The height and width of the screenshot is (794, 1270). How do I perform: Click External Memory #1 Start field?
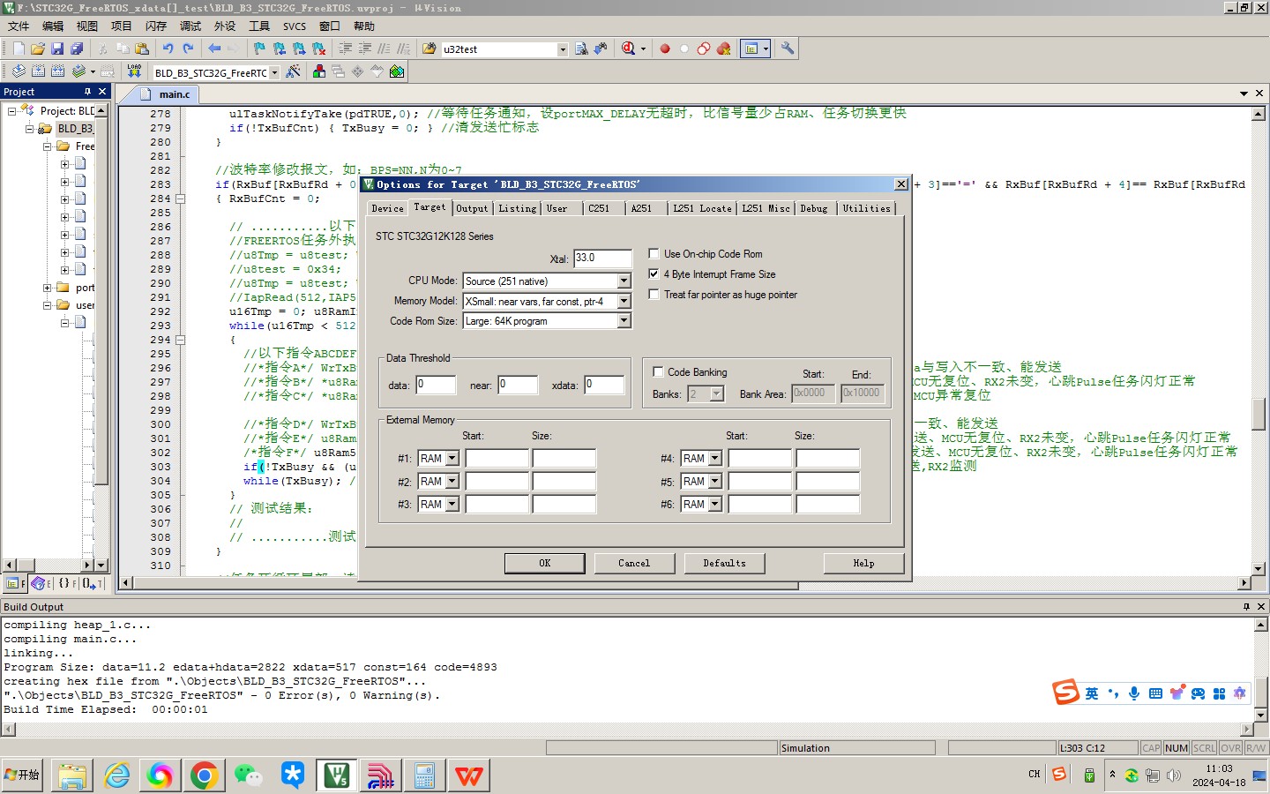[497, 458]
